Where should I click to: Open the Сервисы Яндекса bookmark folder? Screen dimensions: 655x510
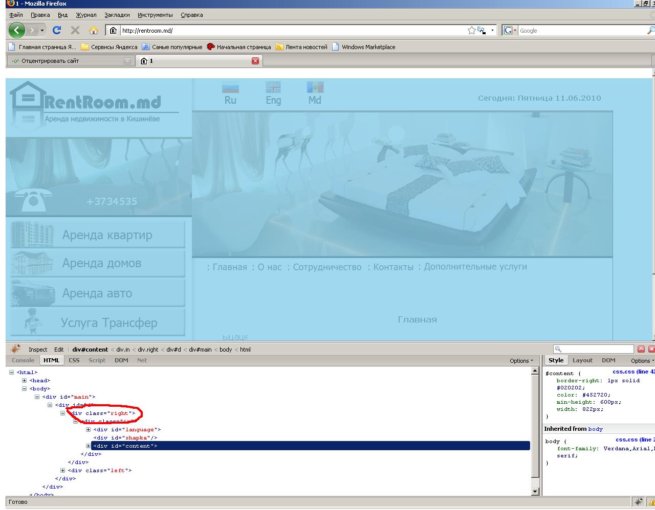[x=110, y=47]
